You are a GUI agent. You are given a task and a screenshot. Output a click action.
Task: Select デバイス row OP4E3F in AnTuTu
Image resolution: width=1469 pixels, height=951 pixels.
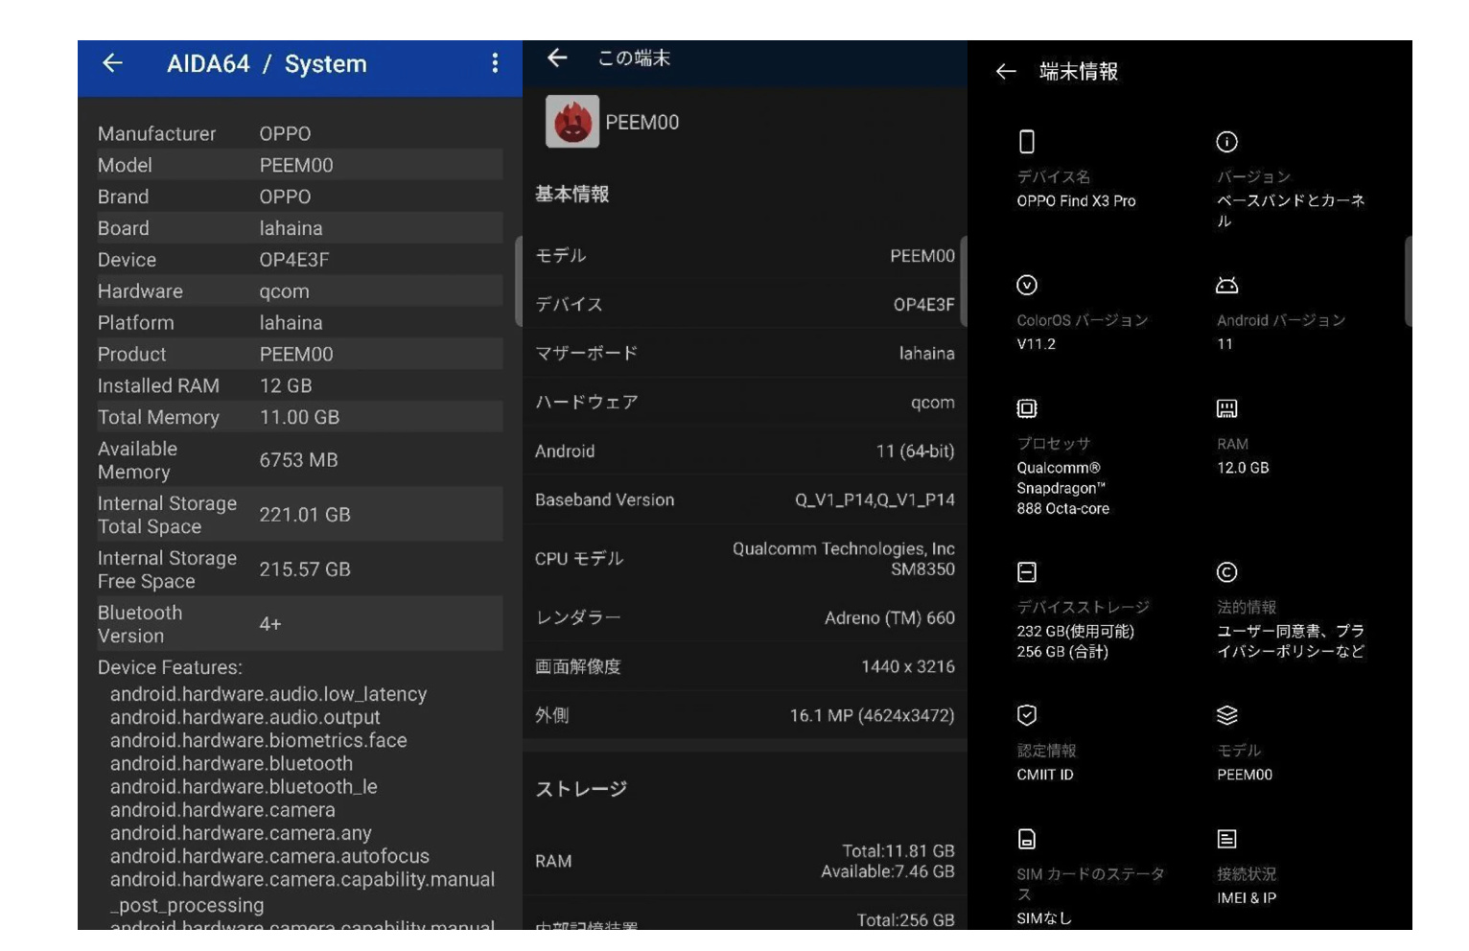pyautogui.click(x=744, y=305)
